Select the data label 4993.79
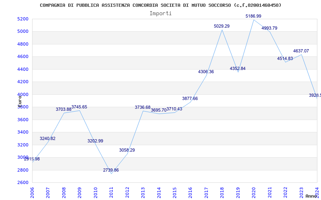 tap(269, 28)
